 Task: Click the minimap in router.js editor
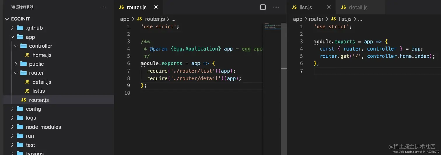click(x=272, y=26)
